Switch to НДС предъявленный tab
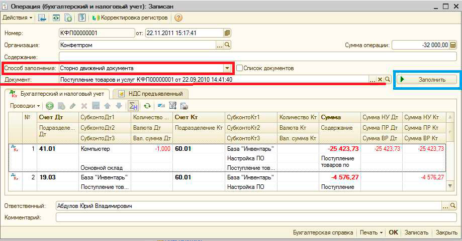Screen dimensions: 462x241 click(x=150, y=94)
